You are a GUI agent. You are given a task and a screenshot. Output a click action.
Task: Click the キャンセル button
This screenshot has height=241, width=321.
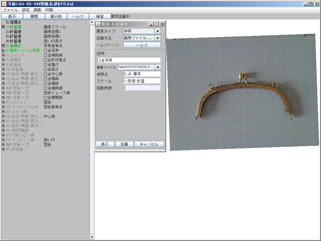click(149, 144)
